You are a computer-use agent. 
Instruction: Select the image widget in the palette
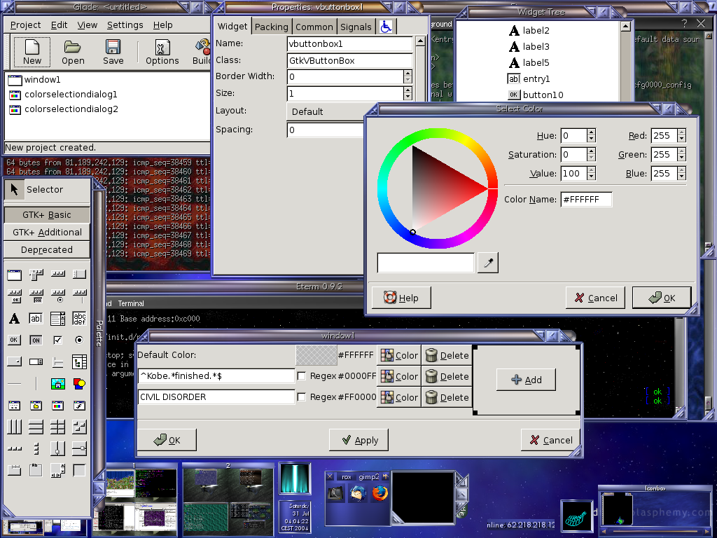[58, 384]
